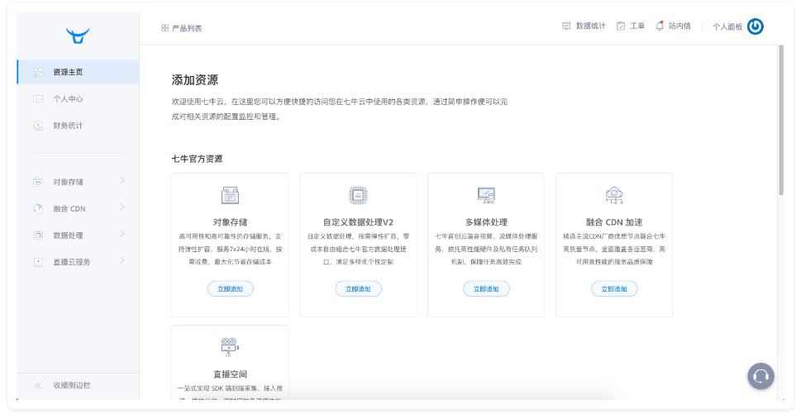Image resolution: width=801 pixels, height=419 pixels.
Task: Open the 融合 CDN sidebar menu
Action: (x=79, y=208)
